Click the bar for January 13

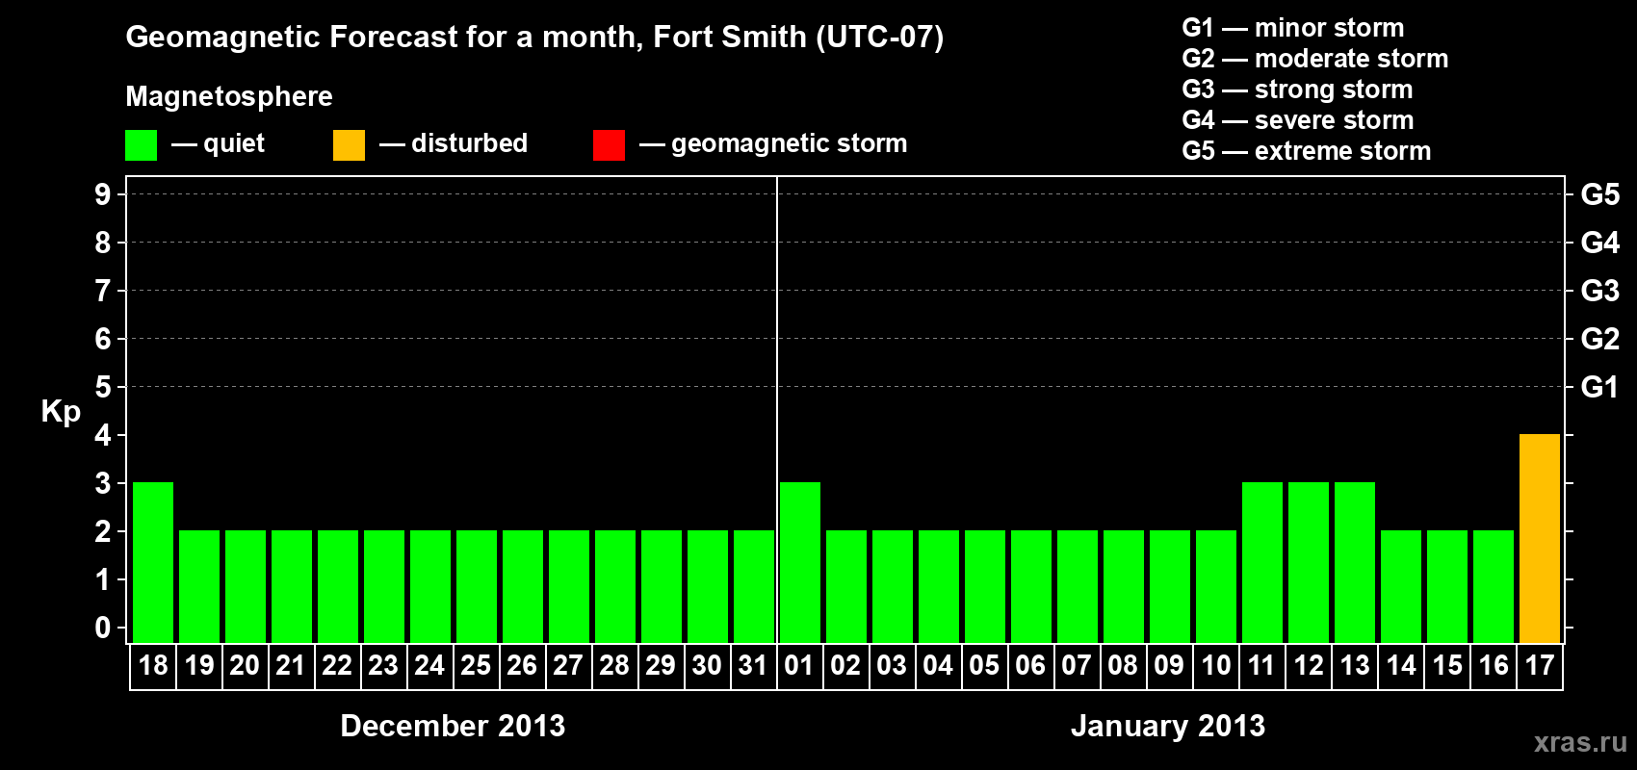tap(1355, 562)
